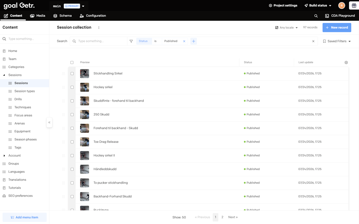This screenshot has width=359, height=224.
Task: Open the Build status dropdown
Action: click(318, 5)
